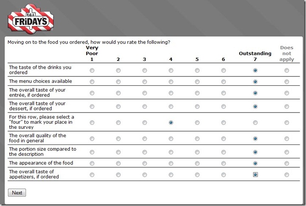Choose 5 for overall entrée taste

pyautogui.click(x=197, y=93)
